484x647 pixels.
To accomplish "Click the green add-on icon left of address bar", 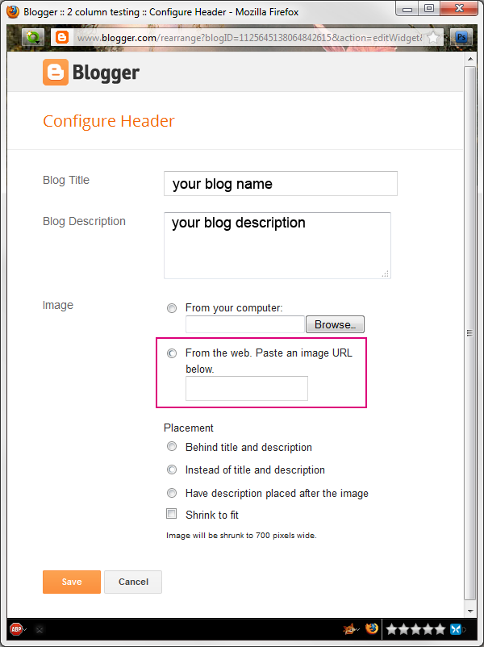I will pyautogui.click(x=32, y=38).
